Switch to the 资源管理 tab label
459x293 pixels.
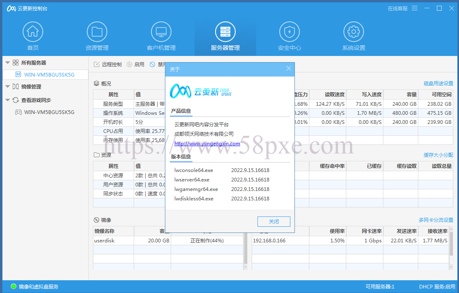[97, 48]
